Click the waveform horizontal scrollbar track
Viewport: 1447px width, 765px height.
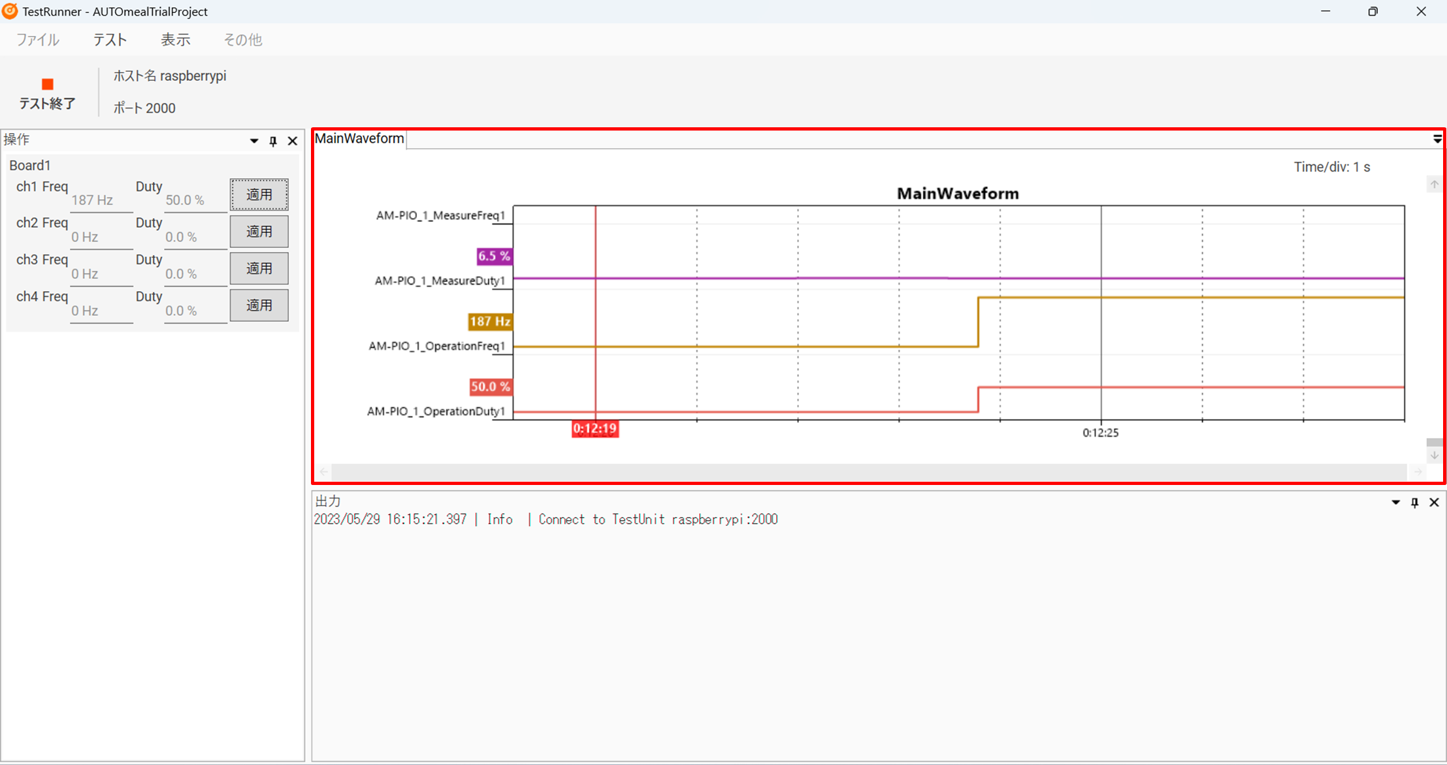pyautogui.click(x=869, y=471)
